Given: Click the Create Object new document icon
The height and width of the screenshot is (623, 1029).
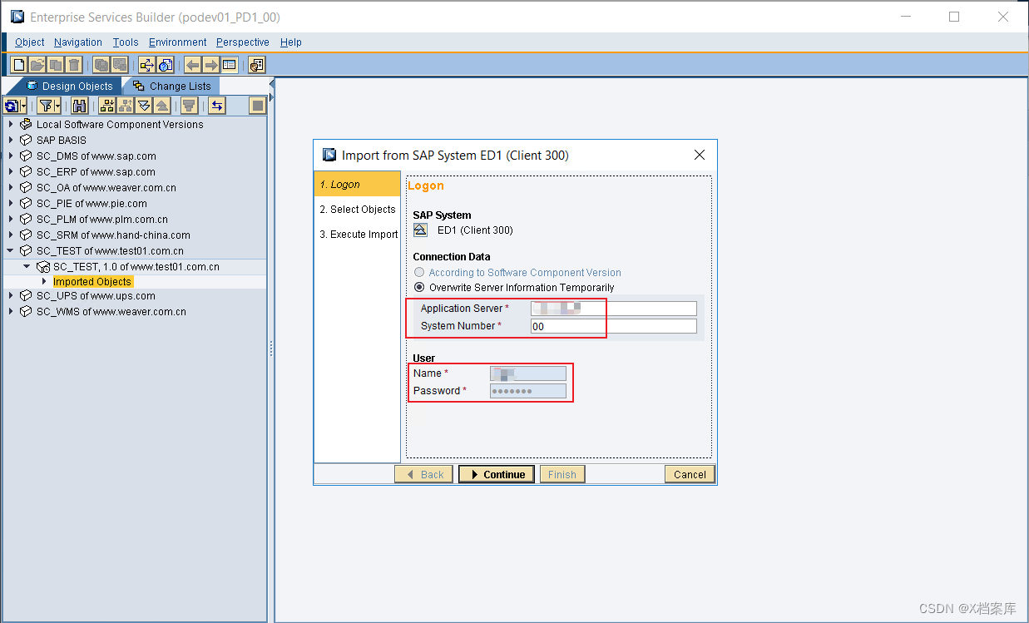Looking at the screenshot, I should click(18, 65).
